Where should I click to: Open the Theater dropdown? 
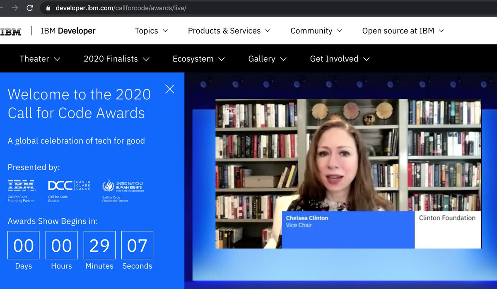click(40, 59)
